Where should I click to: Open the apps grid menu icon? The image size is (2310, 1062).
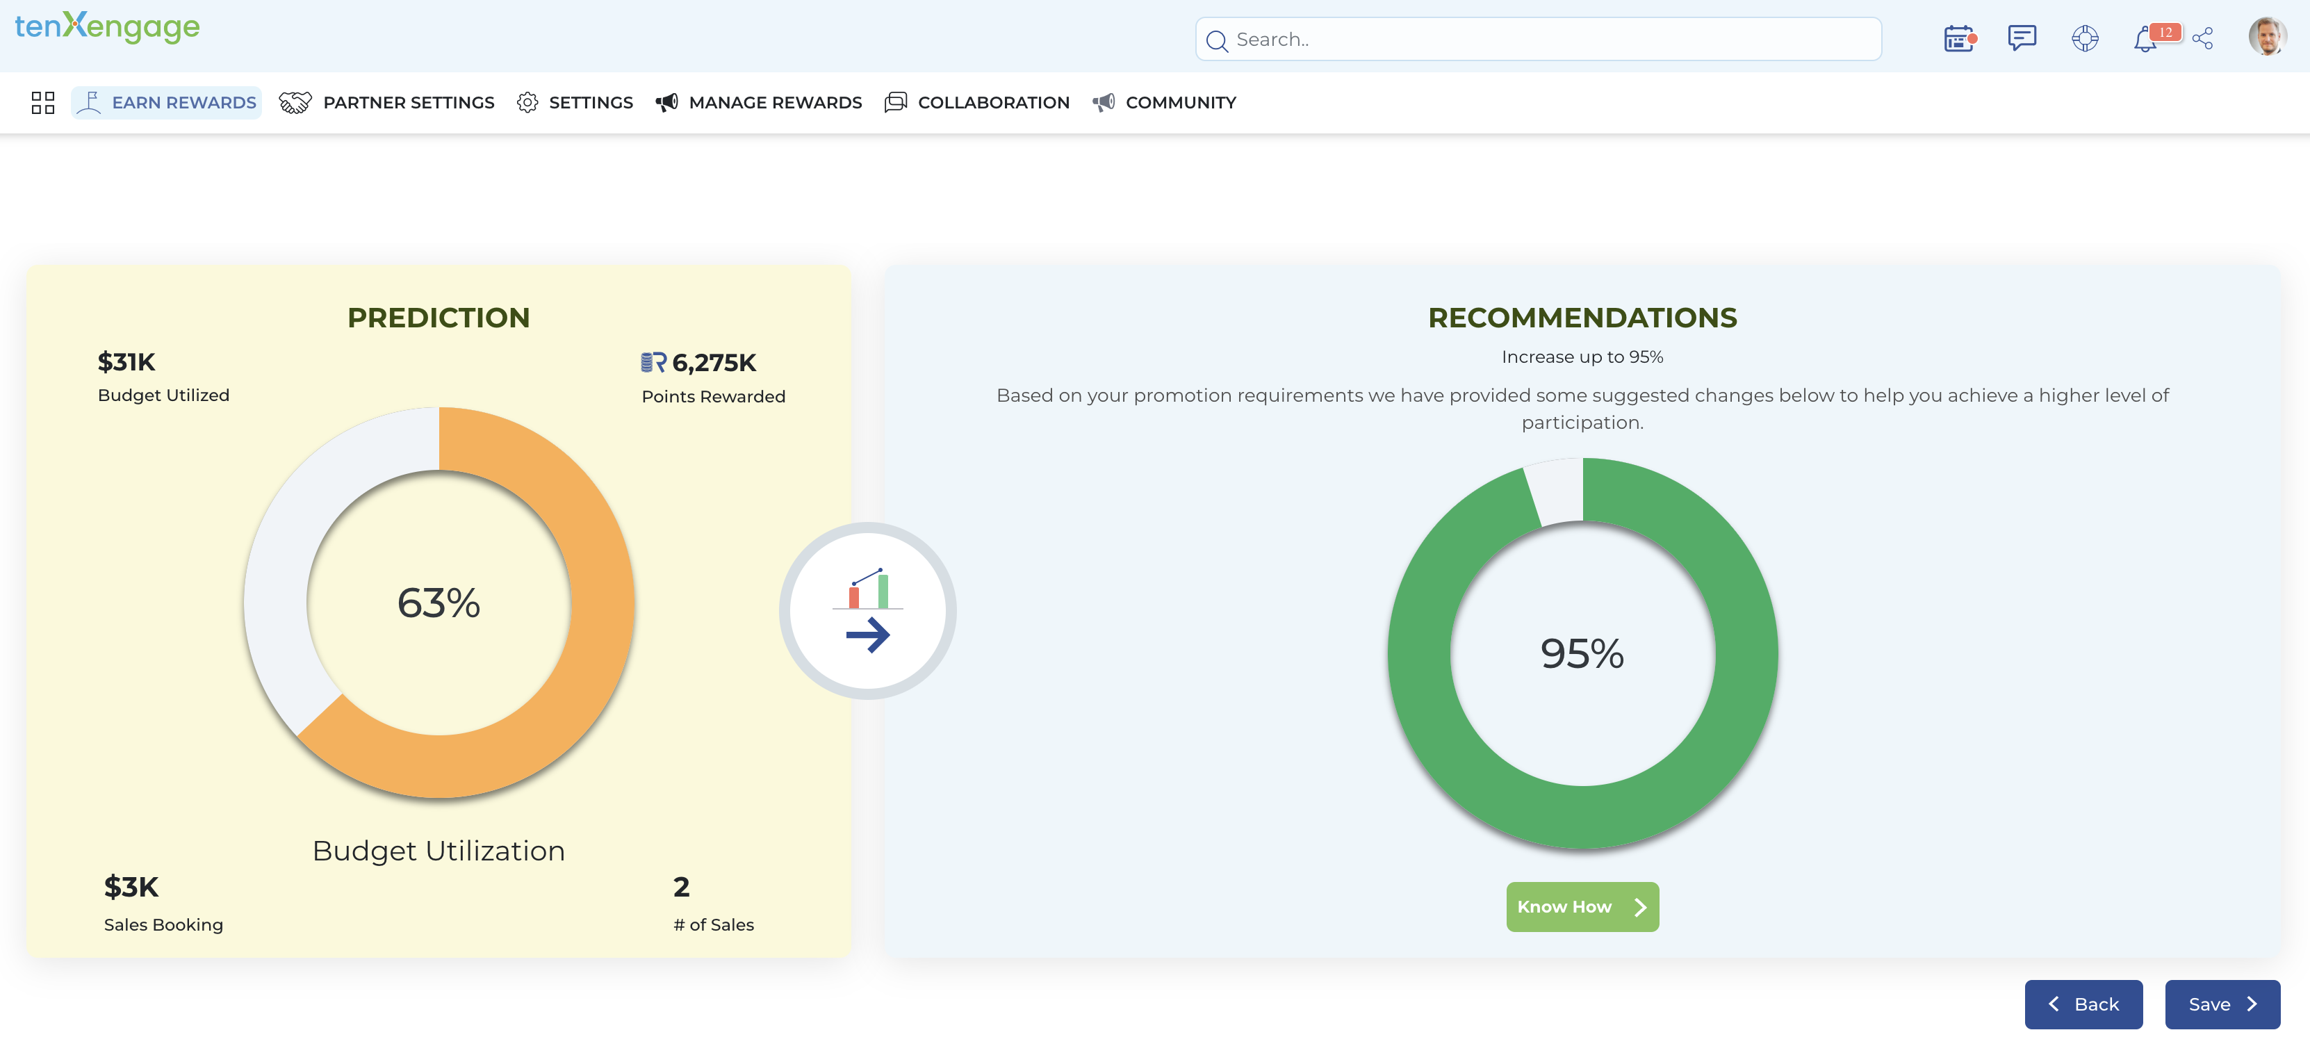42,102
